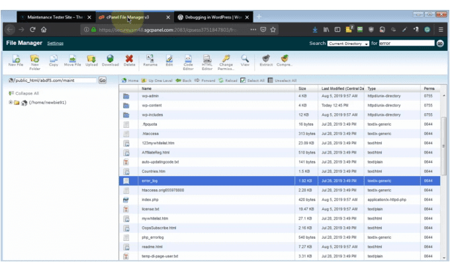Image resolution: width=450 pixels, height=262 pixels.
Task: Bookmark this page with the star icon
Action: click(x=273, y=29)
